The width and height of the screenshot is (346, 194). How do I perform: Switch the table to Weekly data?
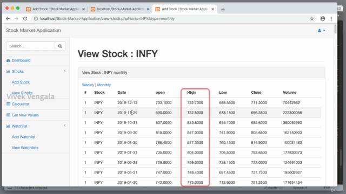88,85
